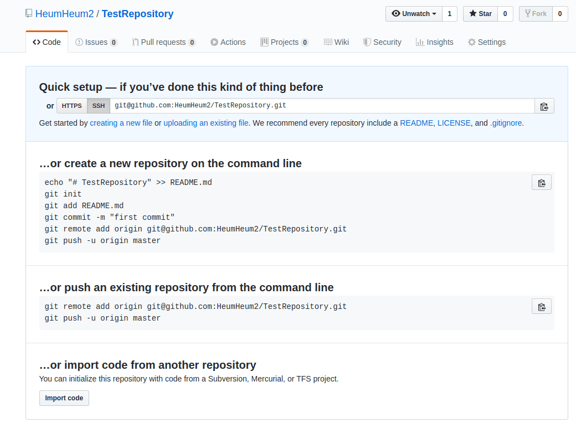This screenshot has height=428, width=576.
Task: Switch clone URL to HTTPS
Action: coord(71,106)
